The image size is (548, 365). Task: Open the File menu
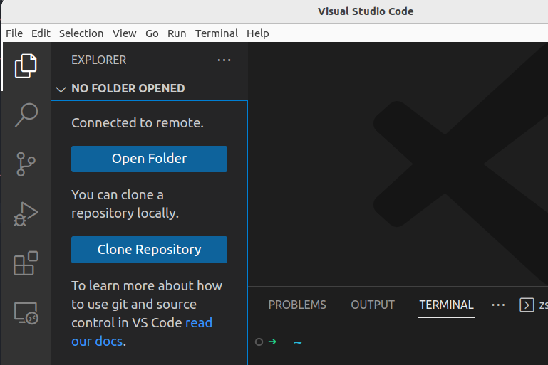pyautogui.click(x=14, y=33)
